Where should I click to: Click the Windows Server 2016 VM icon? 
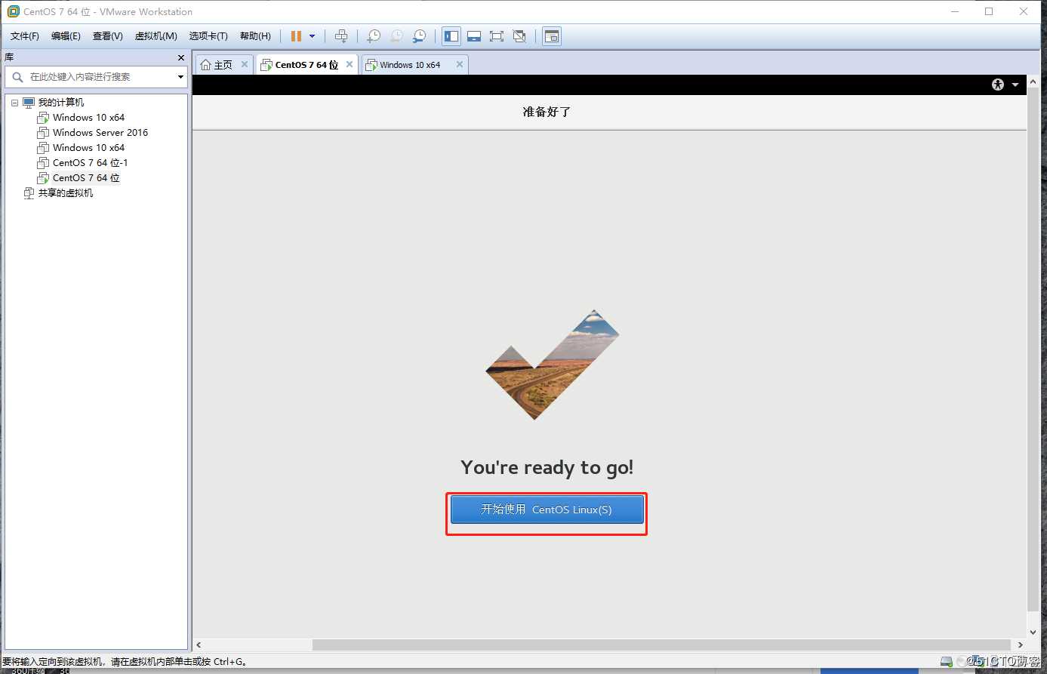click(x=43, y=133)
